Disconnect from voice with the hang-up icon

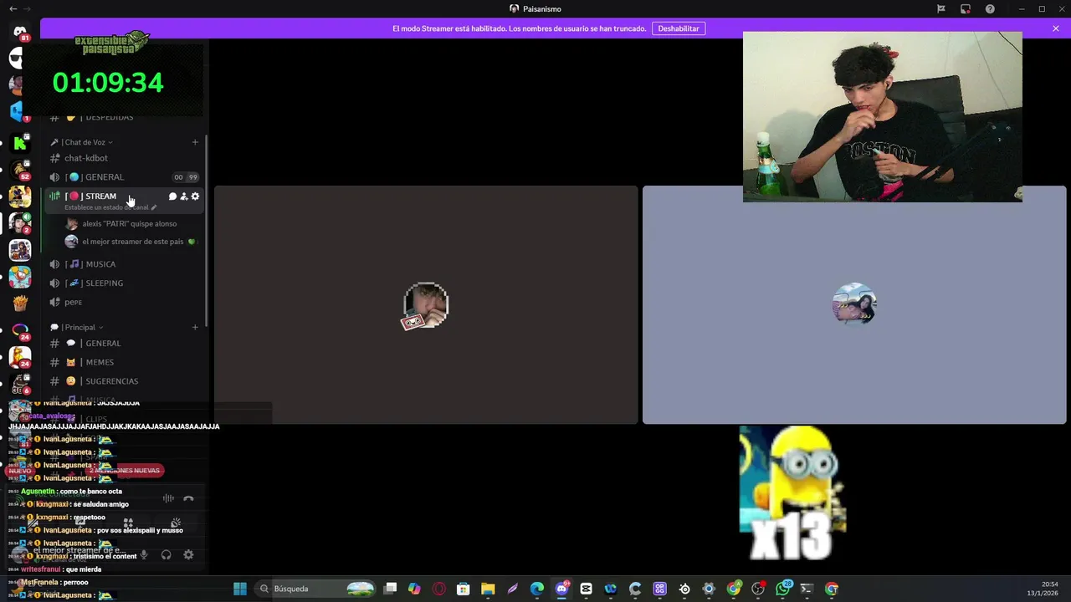(188, 498)
